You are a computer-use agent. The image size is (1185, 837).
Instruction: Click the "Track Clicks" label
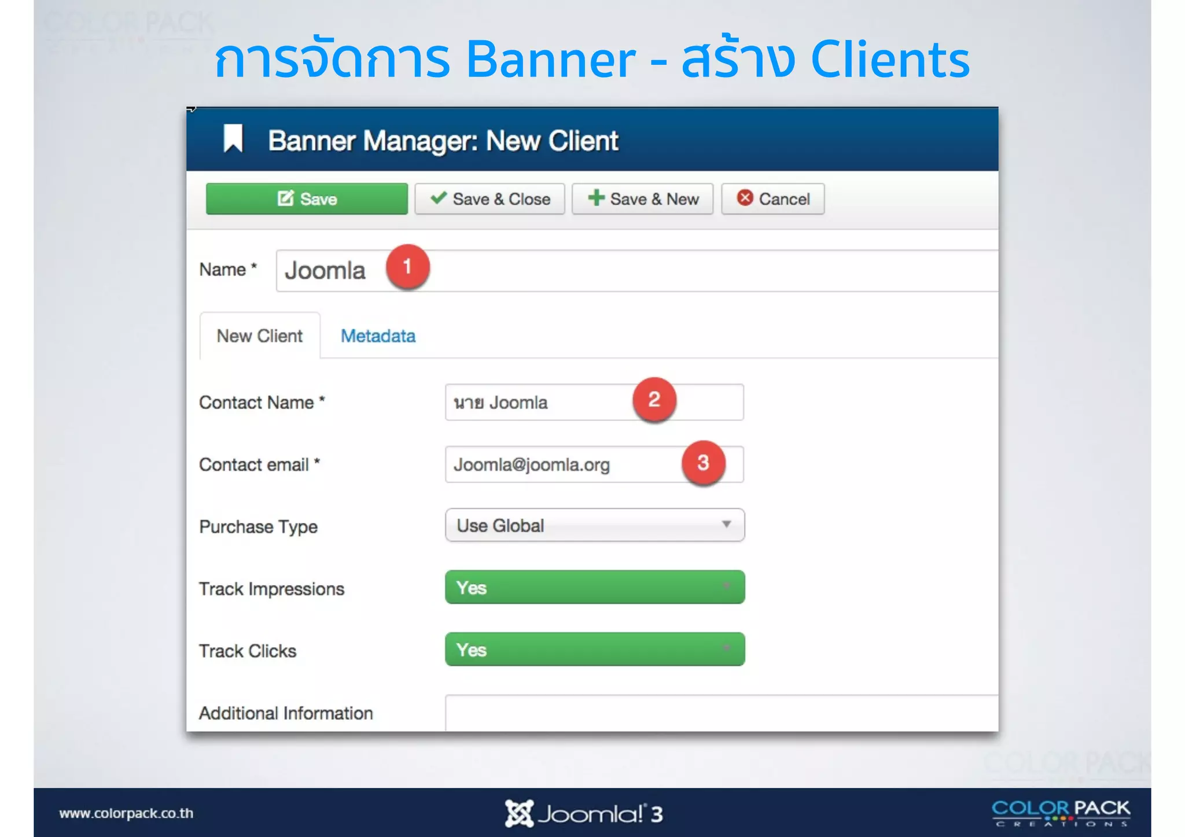point(248,651)
